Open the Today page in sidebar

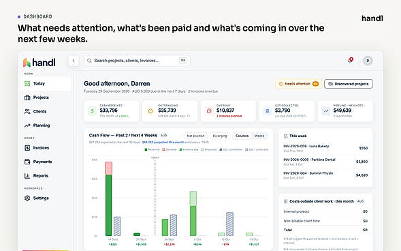click(46, 83)
